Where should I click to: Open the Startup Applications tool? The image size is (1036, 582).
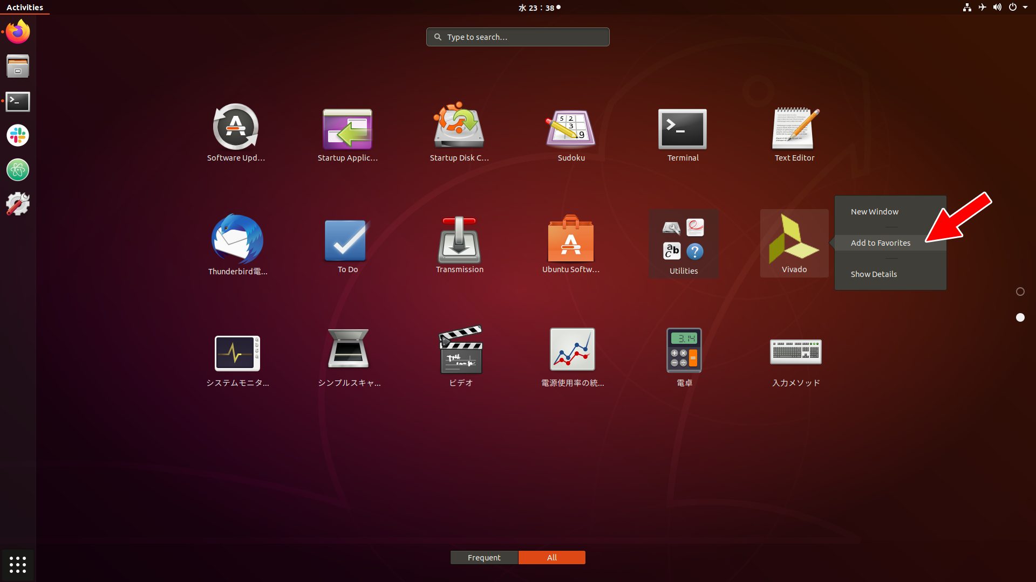347,129
